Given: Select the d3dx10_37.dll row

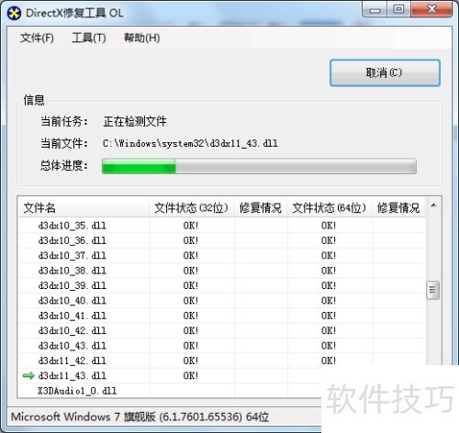Looking at the screenshot, I should (x=222, y=256).
